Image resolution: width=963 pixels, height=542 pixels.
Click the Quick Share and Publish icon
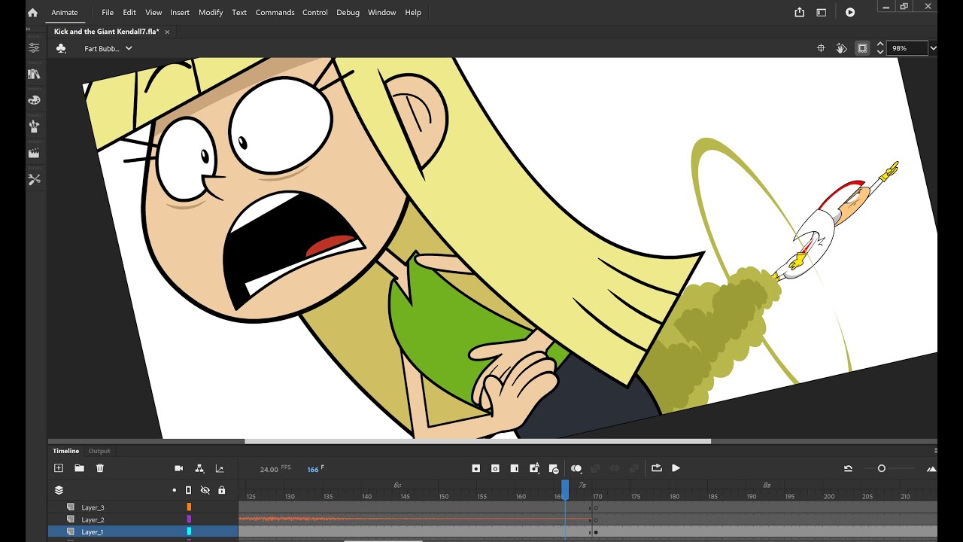799,12
